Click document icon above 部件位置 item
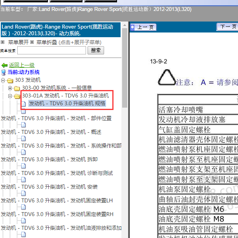 pos(24,112)
